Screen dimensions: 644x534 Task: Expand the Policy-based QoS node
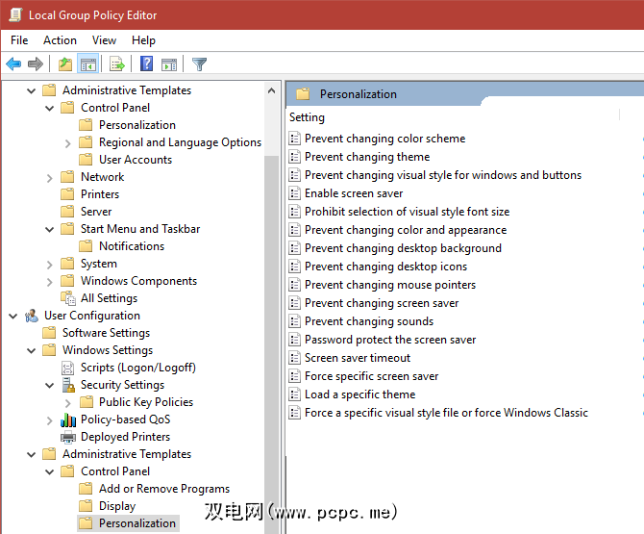coord(49,420)
